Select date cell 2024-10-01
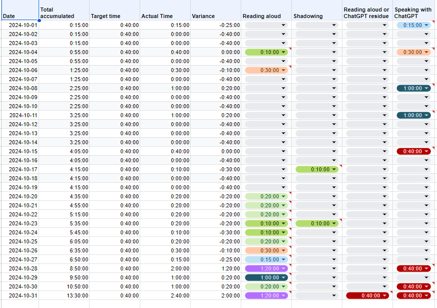 click(20, 25)
